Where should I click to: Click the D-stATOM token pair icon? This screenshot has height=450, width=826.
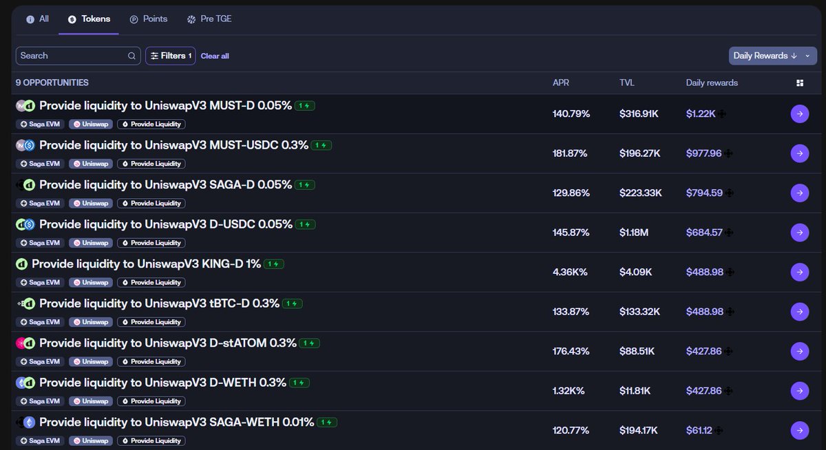(25, 343)
